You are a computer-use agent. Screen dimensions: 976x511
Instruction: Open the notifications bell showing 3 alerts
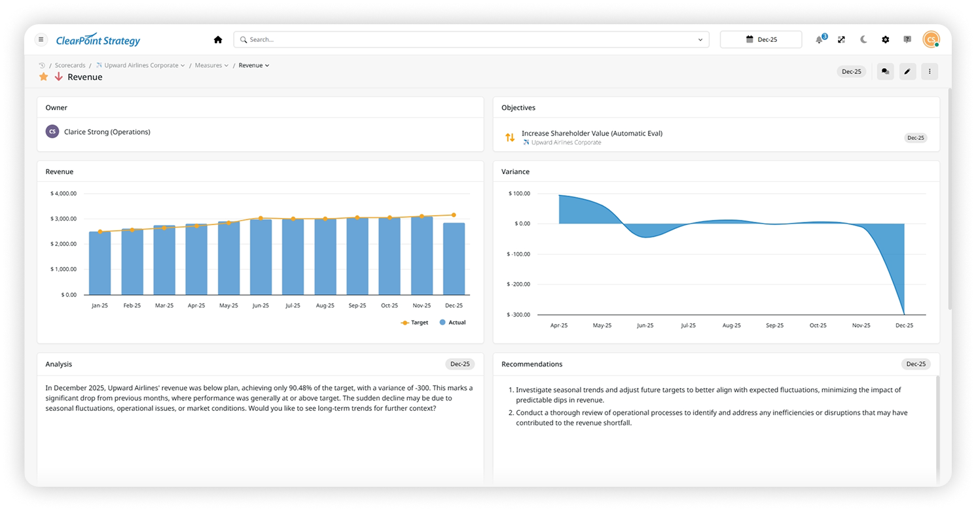[x=818, y=39]
